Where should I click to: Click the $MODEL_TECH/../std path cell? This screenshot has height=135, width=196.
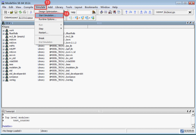point(59,71)
